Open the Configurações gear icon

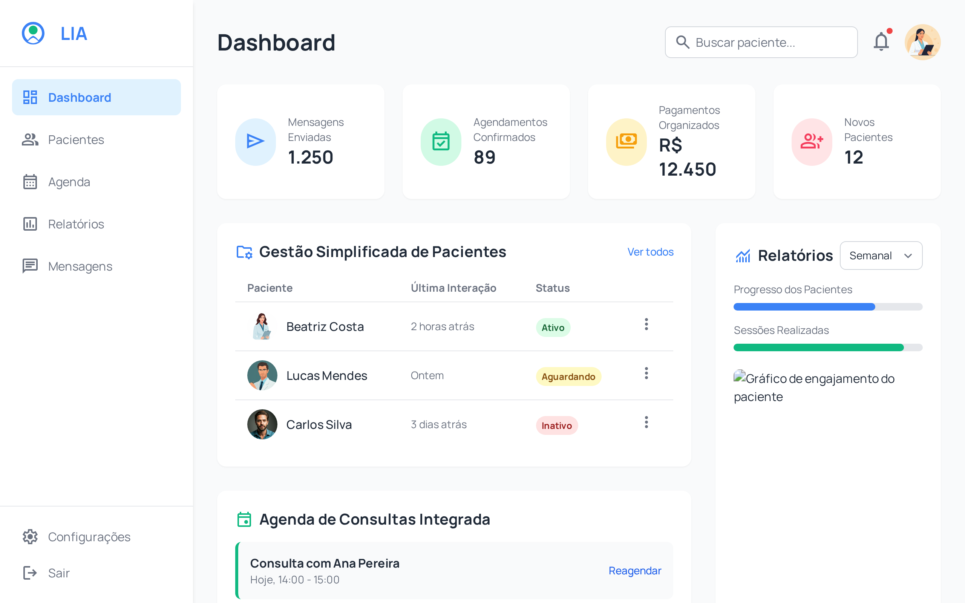pos(31,537)
